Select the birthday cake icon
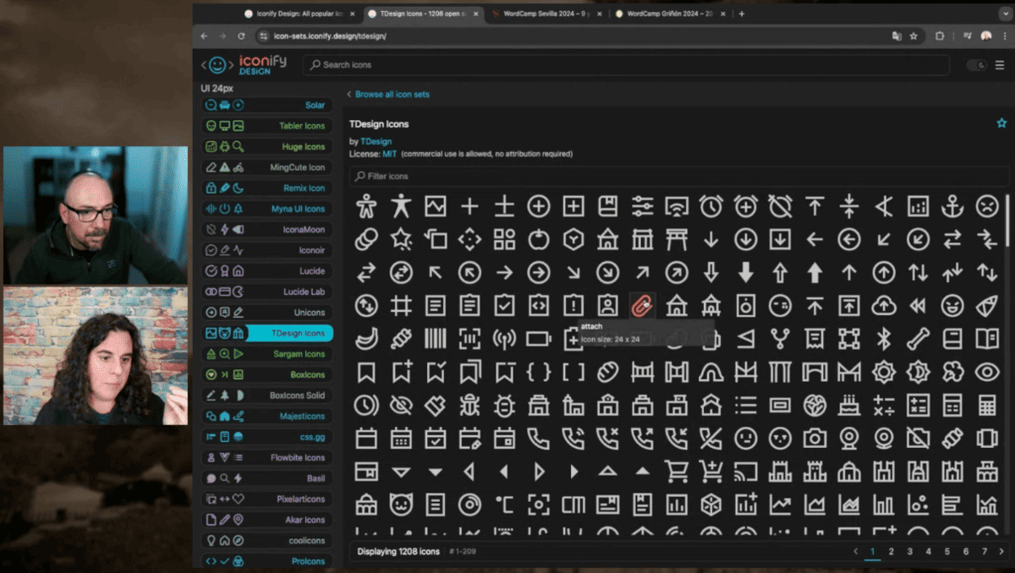Viewport: 1015px width, 573px height. (849, 405)
